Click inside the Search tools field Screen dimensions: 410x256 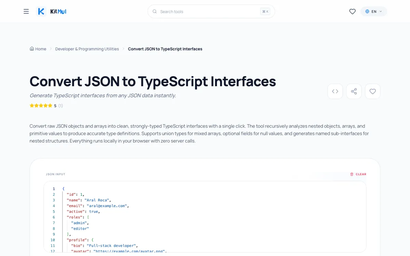pos(205,11)
